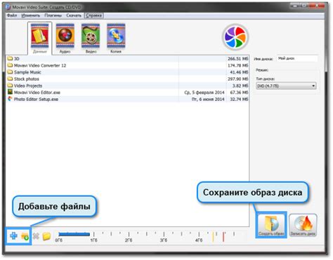Click the Video Projects folder icon
333x260 pixels.
pos(10,85)
